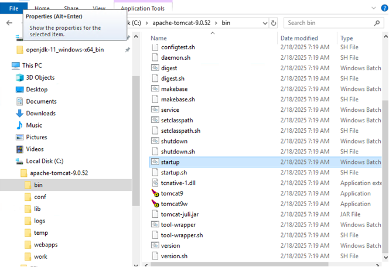Click the 'startup.sh' file name
Screen dimensions: 389x267
174,173
